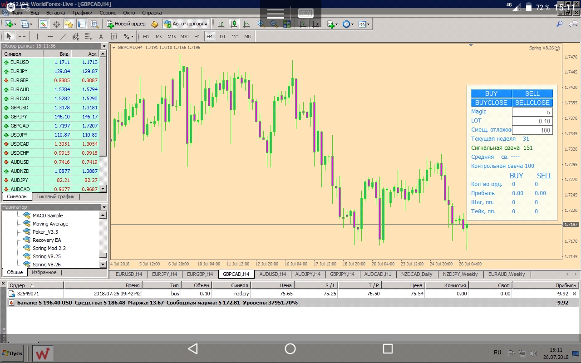Click the BUY button on Spring panel
Viewport: 581px width, 363px height.
(x=491, y=93)
